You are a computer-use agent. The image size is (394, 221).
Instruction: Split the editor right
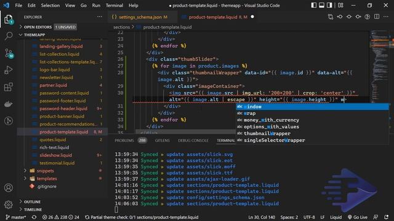pos(377,17)
